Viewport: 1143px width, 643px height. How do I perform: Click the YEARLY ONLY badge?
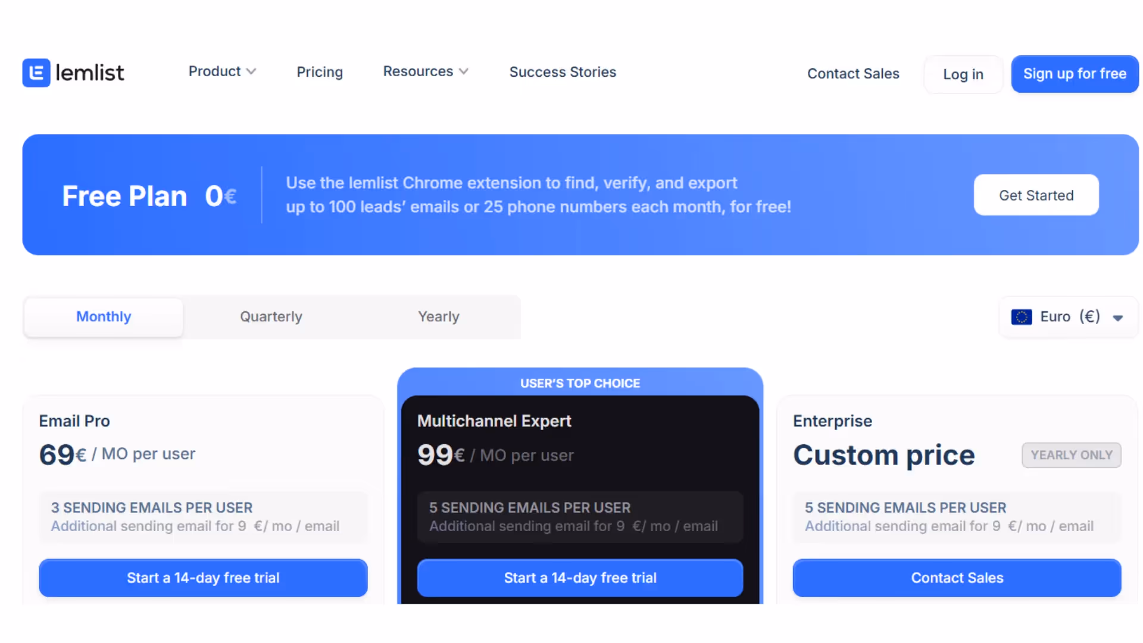click(x=1072, y=455)
